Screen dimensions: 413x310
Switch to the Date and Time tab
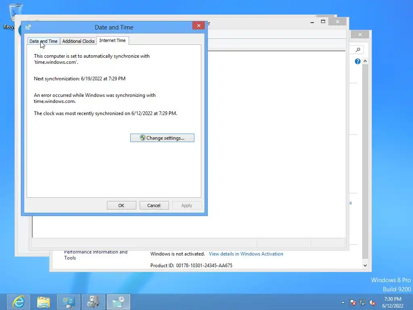(44, 41)
